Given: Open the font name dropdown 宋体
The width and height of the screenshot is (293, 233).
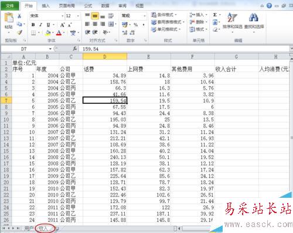Looking at the screenshot, I should click(63, 16).
